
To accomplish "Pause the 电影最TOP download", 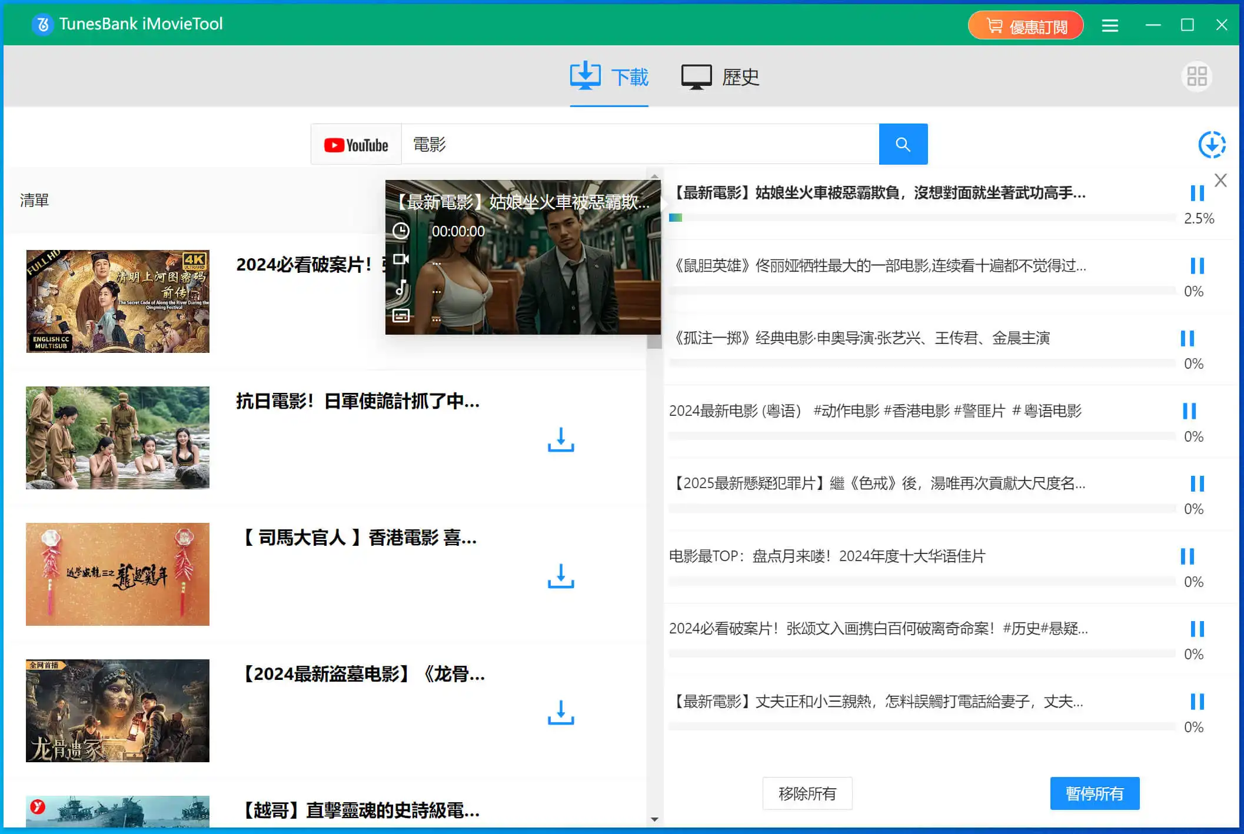I will coord(1187,556).
